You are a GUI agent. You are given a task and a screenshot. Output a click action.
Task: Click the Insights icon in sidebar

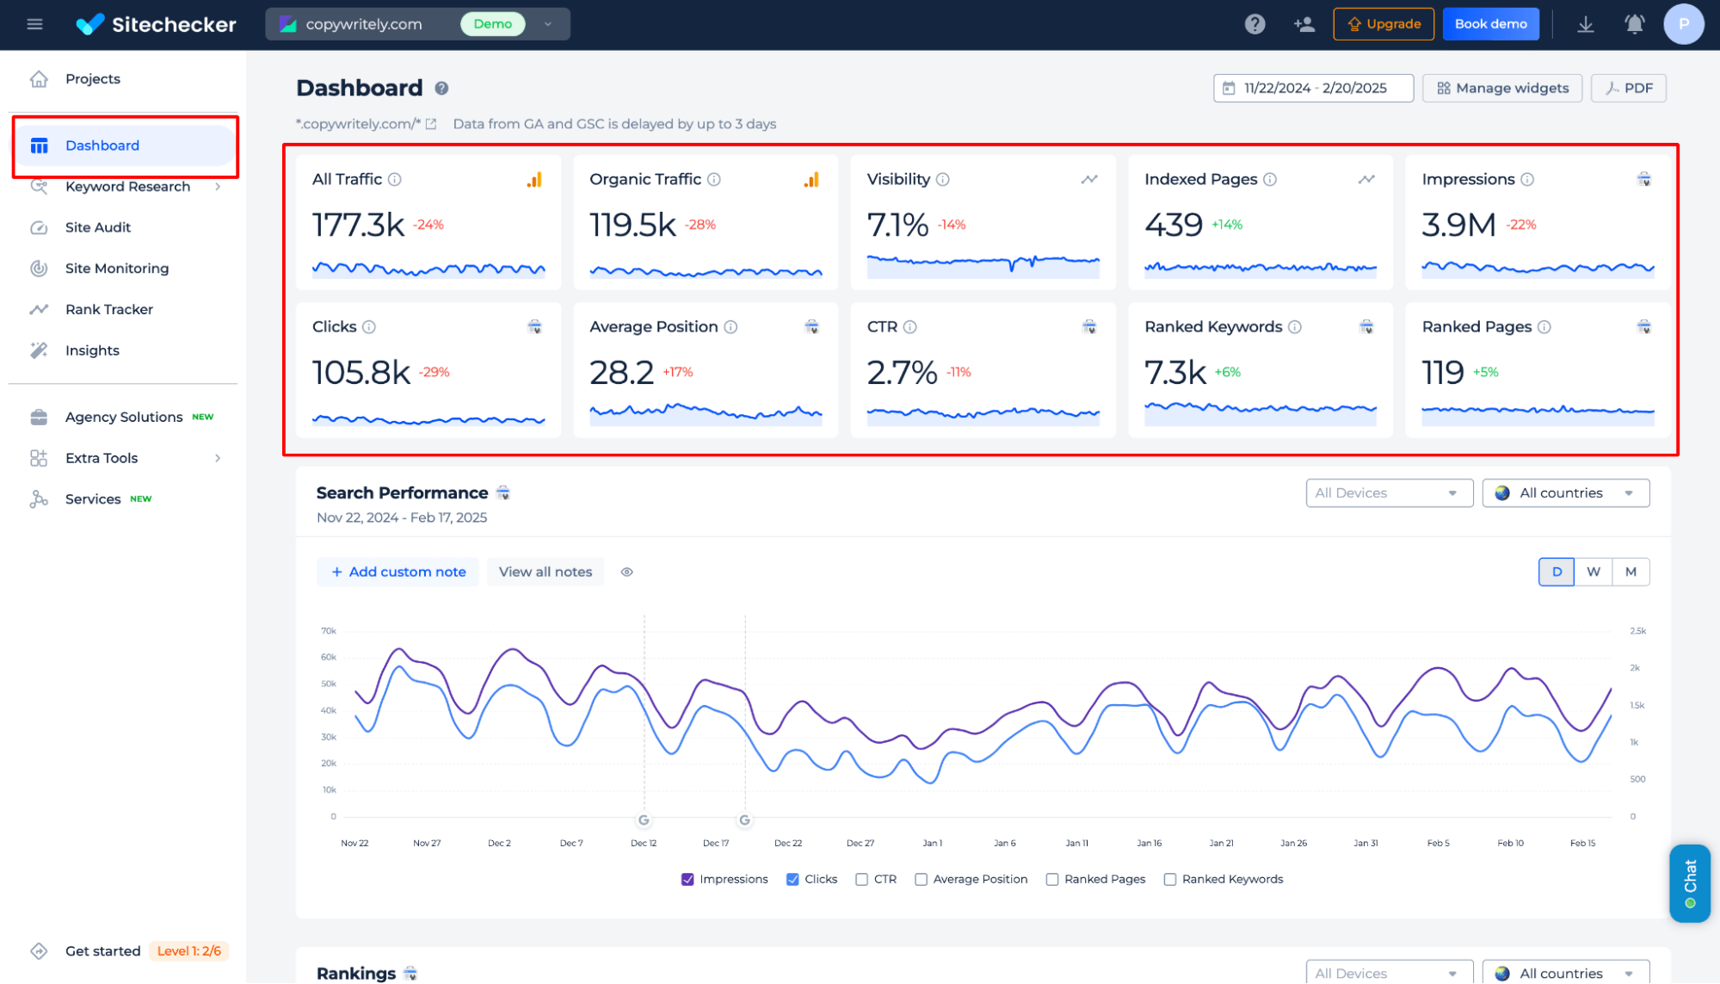(x=37, y=350)
